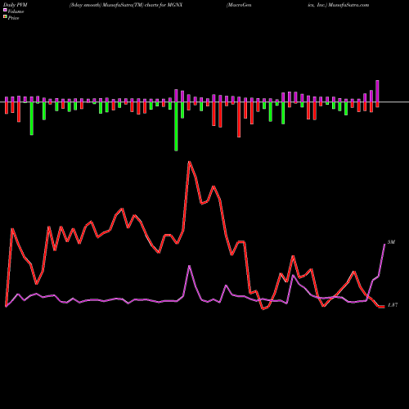Click the tallest green bar below baseline
409x409 pixels.
pos(176,127)
